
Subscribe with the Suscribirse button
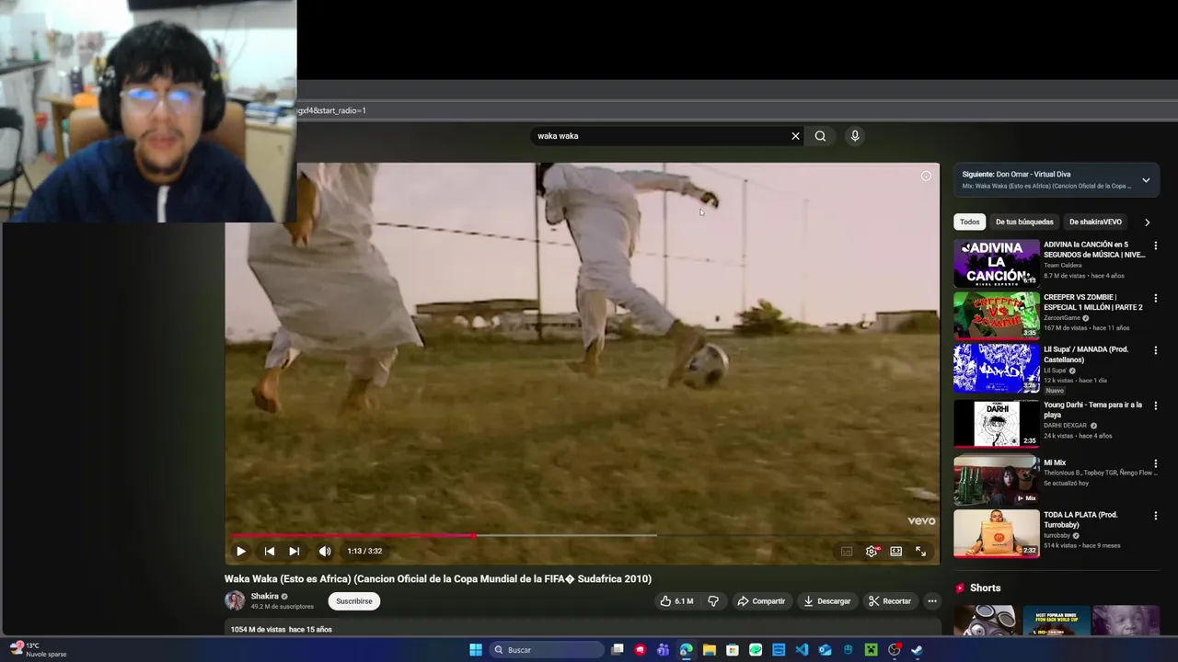pos(354,601)
